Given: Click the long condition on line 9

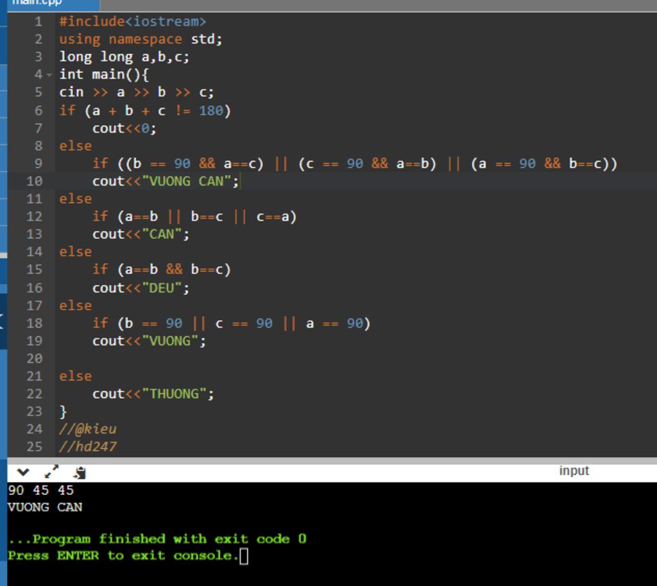Looking at the screenshot, I should (x=354, y=163).
